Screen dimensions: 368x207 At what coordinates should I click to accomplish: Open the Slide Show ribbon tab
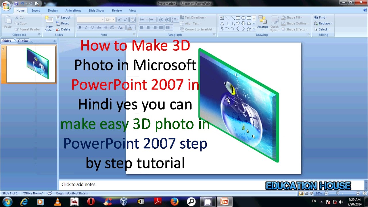(x=96, y=10)
